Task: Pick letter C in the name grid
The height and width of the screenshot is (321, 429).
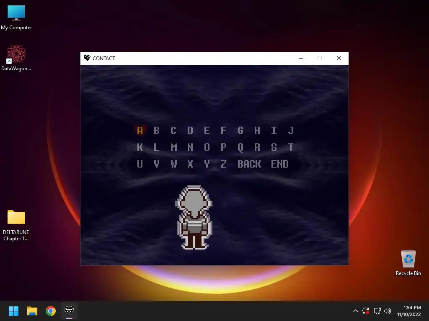Action: [173, 130]
